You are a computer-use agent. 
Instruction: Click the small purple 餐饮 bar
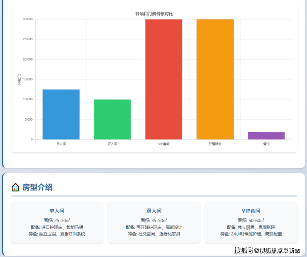tap(266, 136)
